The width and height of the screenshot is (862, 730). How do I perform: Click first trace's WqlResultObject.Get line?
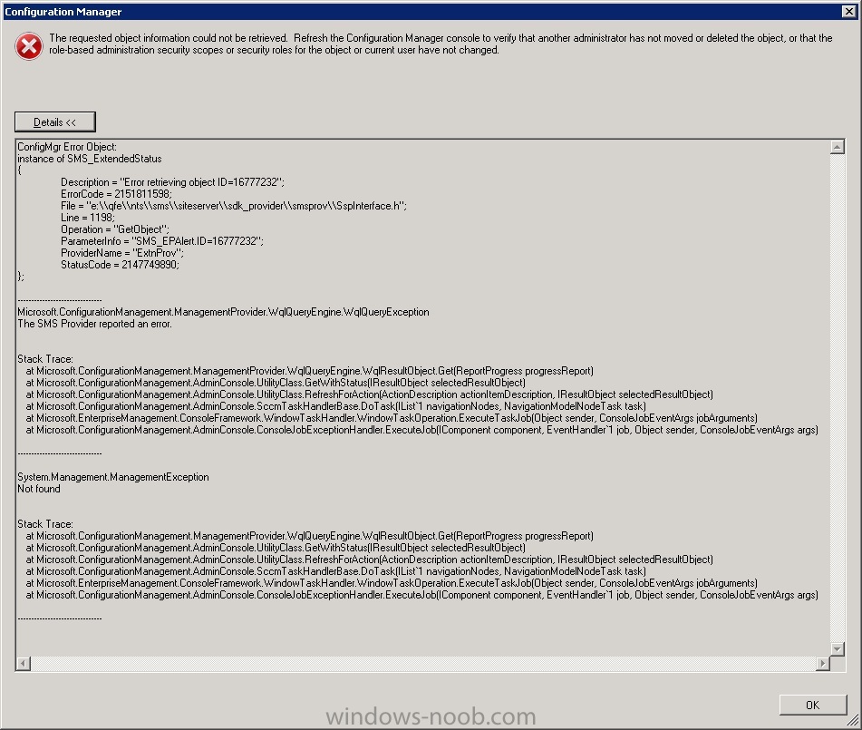tap(309, 371)
